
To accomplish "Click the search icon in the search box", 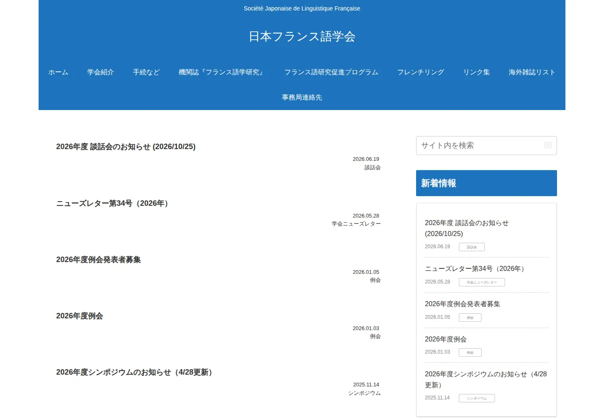I will (x=548, y=145).
